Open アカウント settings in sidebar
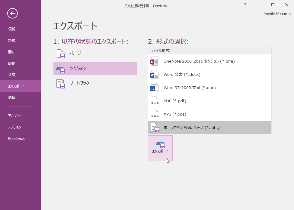 coord(15,116)
